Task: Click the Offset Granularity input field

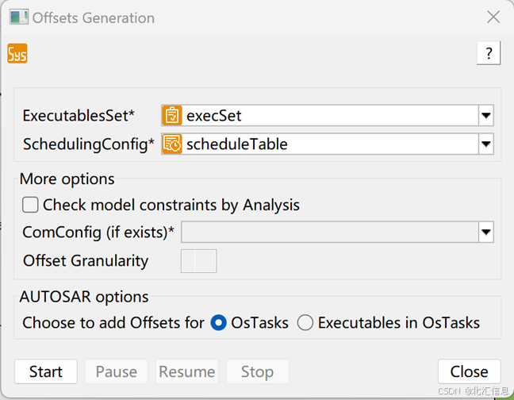Action: [x=198, y=261]
